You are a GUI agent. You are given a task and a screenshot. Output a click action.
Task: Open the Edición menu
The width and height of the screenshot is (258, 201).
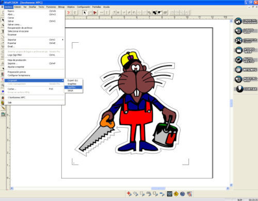pyautogui.click(x=18, y=7)
